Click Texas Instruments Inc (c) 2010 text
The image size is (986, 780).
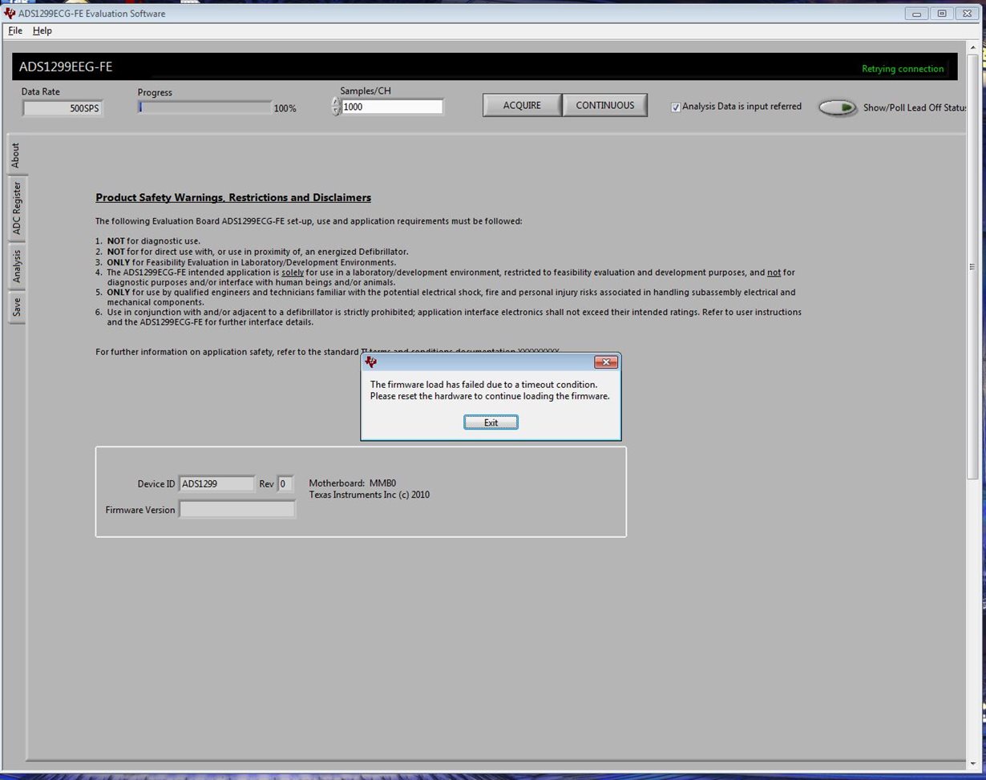point(370,495)
